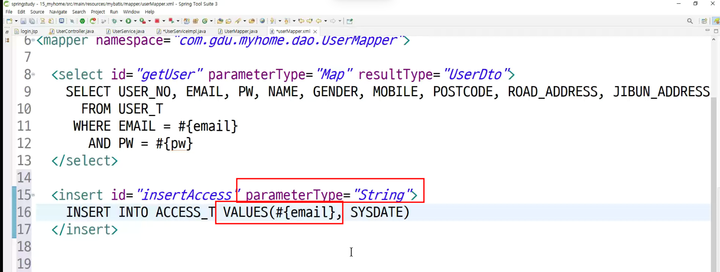Expand the Debug configurations dropdown
Viewport: 720px width, 272px height.
pos(121,21)
